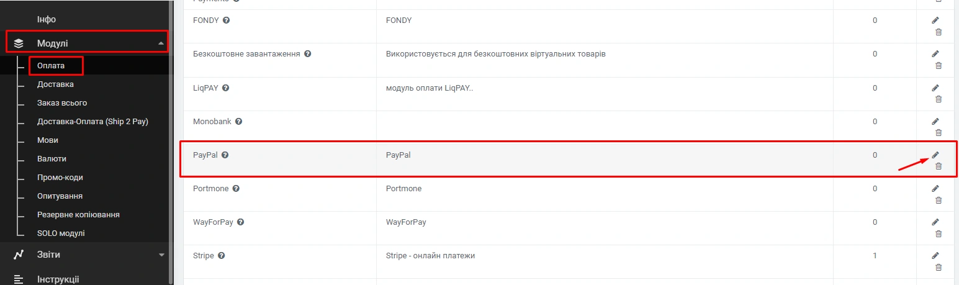959x285 pixels.
Task: Collapse the Модулі sidebar section
Action: (161, 43)
